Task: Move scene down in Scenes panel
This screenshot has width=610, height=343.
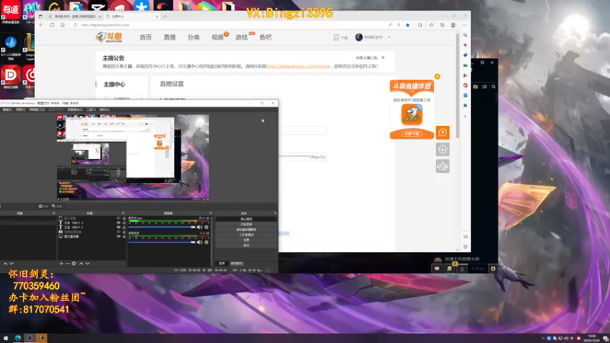Action: coord(11,263)
